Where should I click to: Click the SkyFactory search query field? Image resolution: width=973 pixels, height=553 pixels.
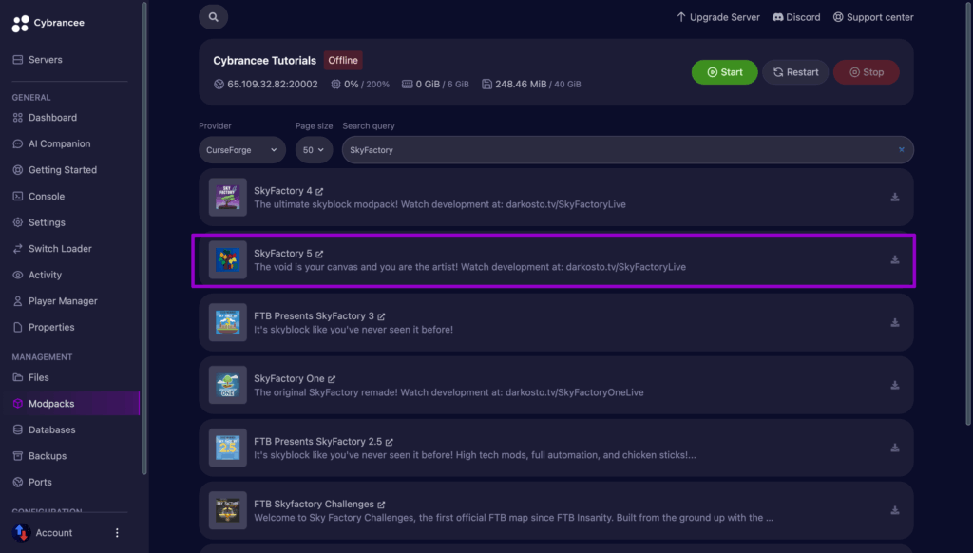pos(618,150)
